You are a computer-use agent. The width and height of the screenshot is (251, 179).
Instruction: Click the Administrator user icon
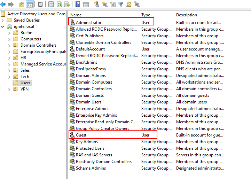(x=72, y=22)
